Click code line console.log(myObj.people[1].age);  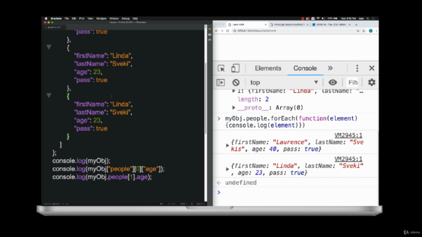(x=102, y=177)
